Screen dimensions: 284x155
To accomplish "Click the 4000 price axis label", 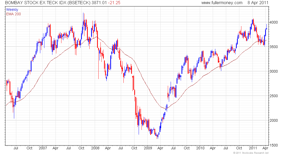I will (x=274, y=22).
